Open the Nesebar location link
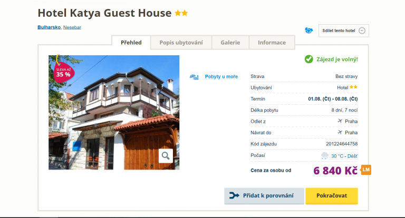Screen dimensions: 405x218 click(72, 27)
